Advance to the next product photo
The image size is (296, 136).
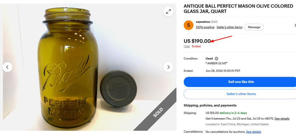168,67
